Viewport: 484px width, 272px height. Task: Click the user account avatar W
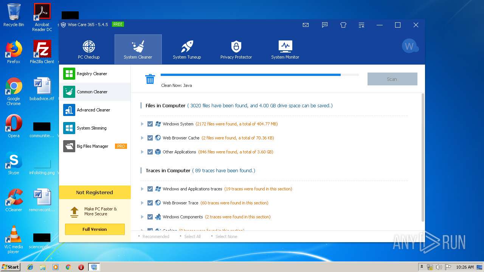[410, 46]
